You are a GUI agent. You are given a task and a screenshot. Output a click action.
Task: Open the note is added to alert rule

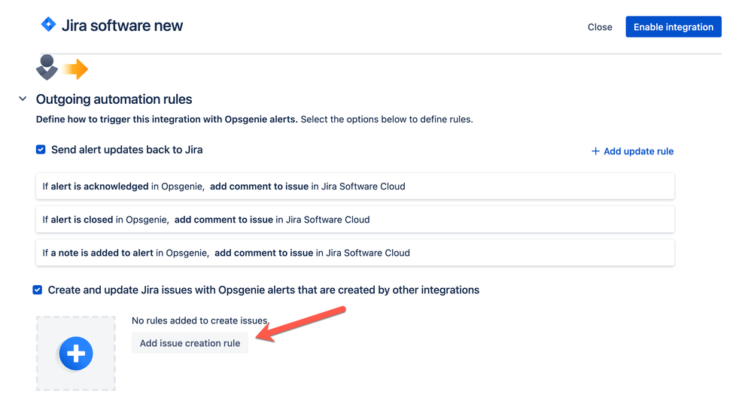pos(355,253)
